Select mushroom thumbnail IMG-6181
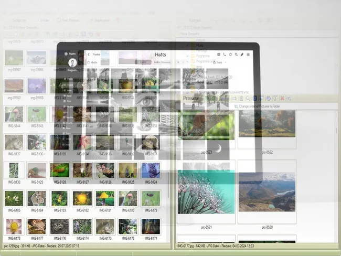This screenshot has width=341, height=256. click(105, 198)
